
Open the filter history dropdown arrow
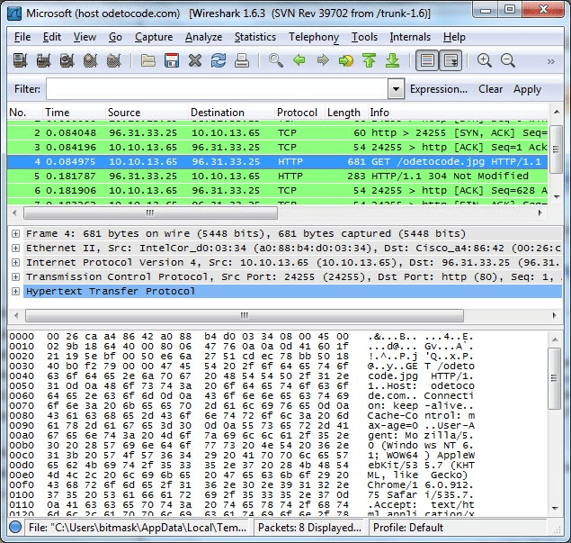click(396, 90)
